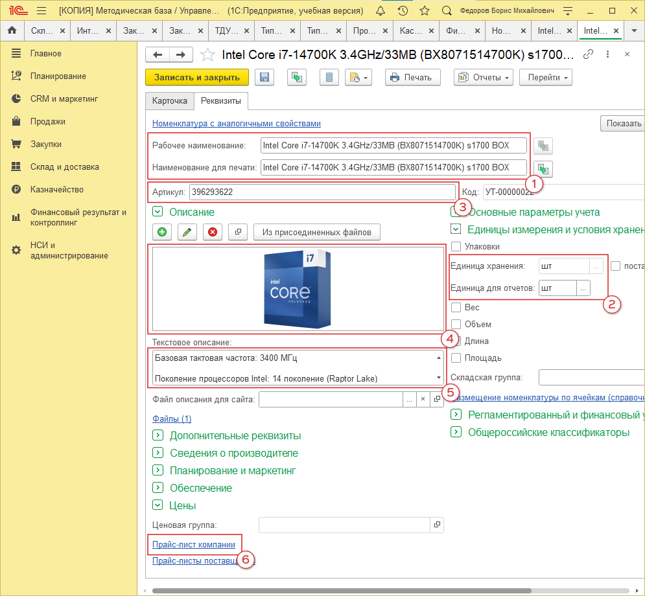Screen dimensions: 645x596
Task: Open notifications bell icon in title bar
Action: point(381,11)
